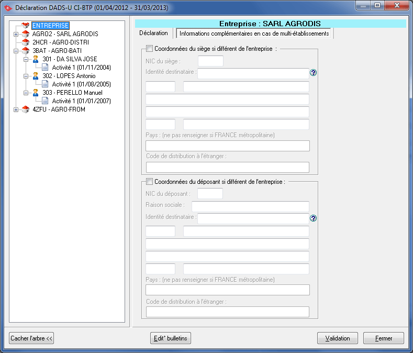Enable 'Coordonnées du déposant si différent' checkbox
The width and height of the screenshot is (413, 353).
click(149, 182)
